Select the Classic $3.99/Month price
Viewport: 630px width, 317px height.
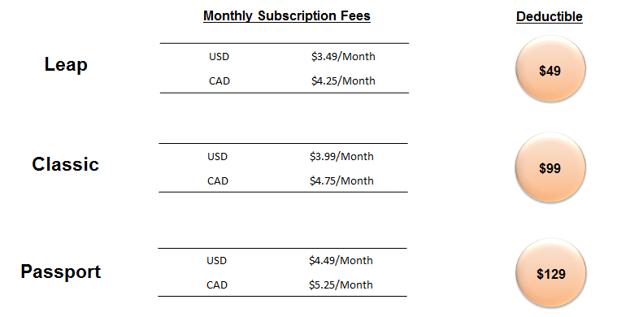pyautogui.click(x=341, y=156)
